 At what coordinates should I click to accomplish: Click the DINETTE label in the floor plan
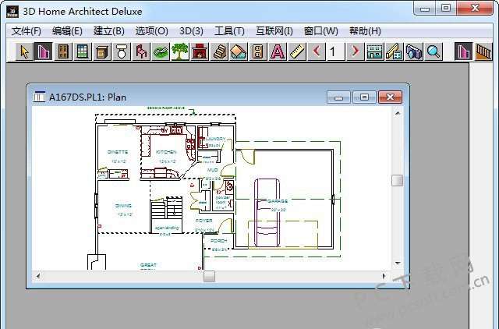point(118,152)
